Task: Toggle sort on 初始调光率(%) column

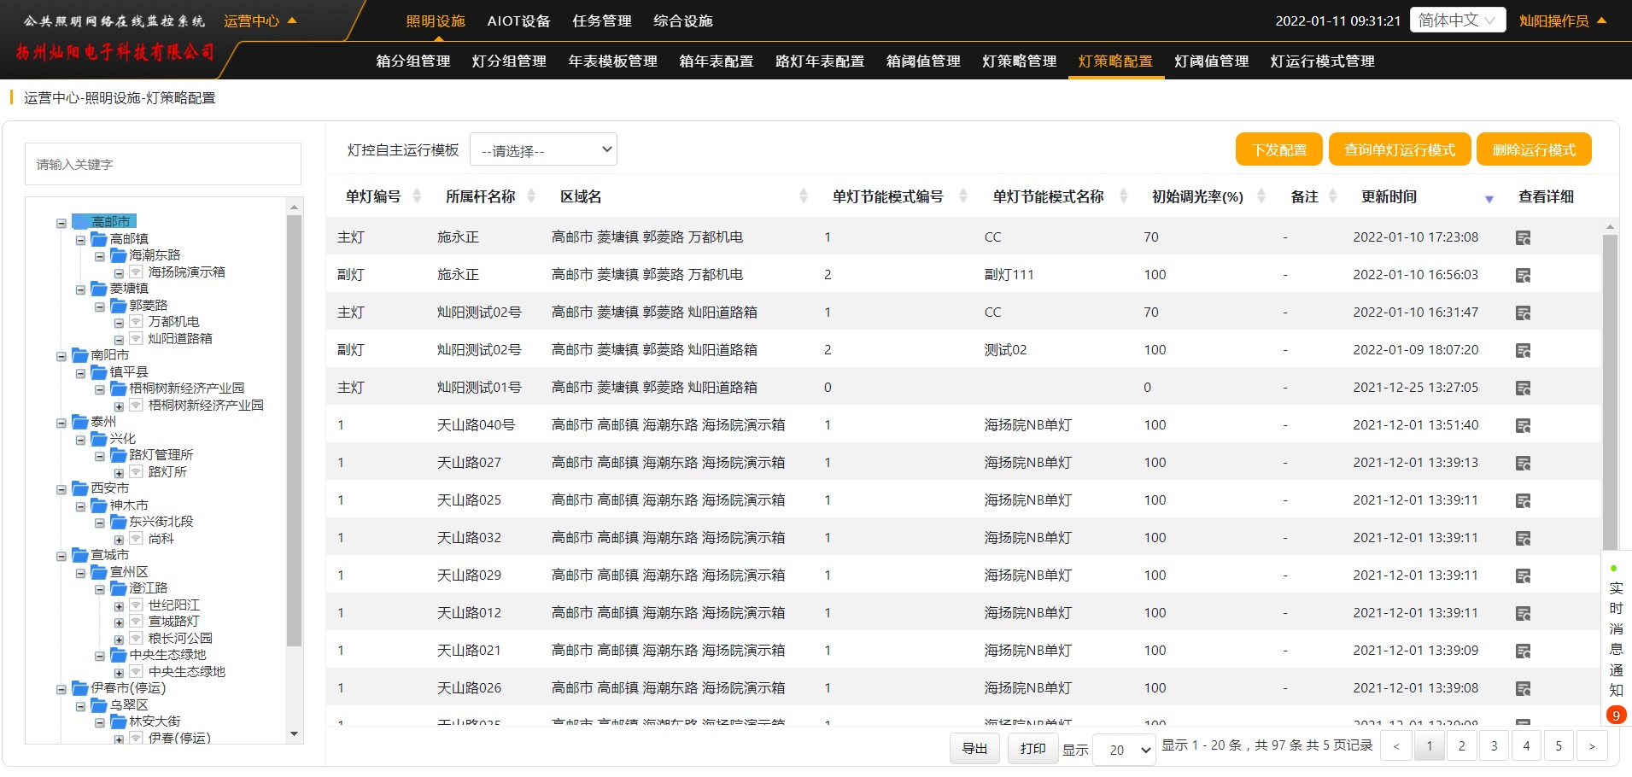Action: (1261, 196)
